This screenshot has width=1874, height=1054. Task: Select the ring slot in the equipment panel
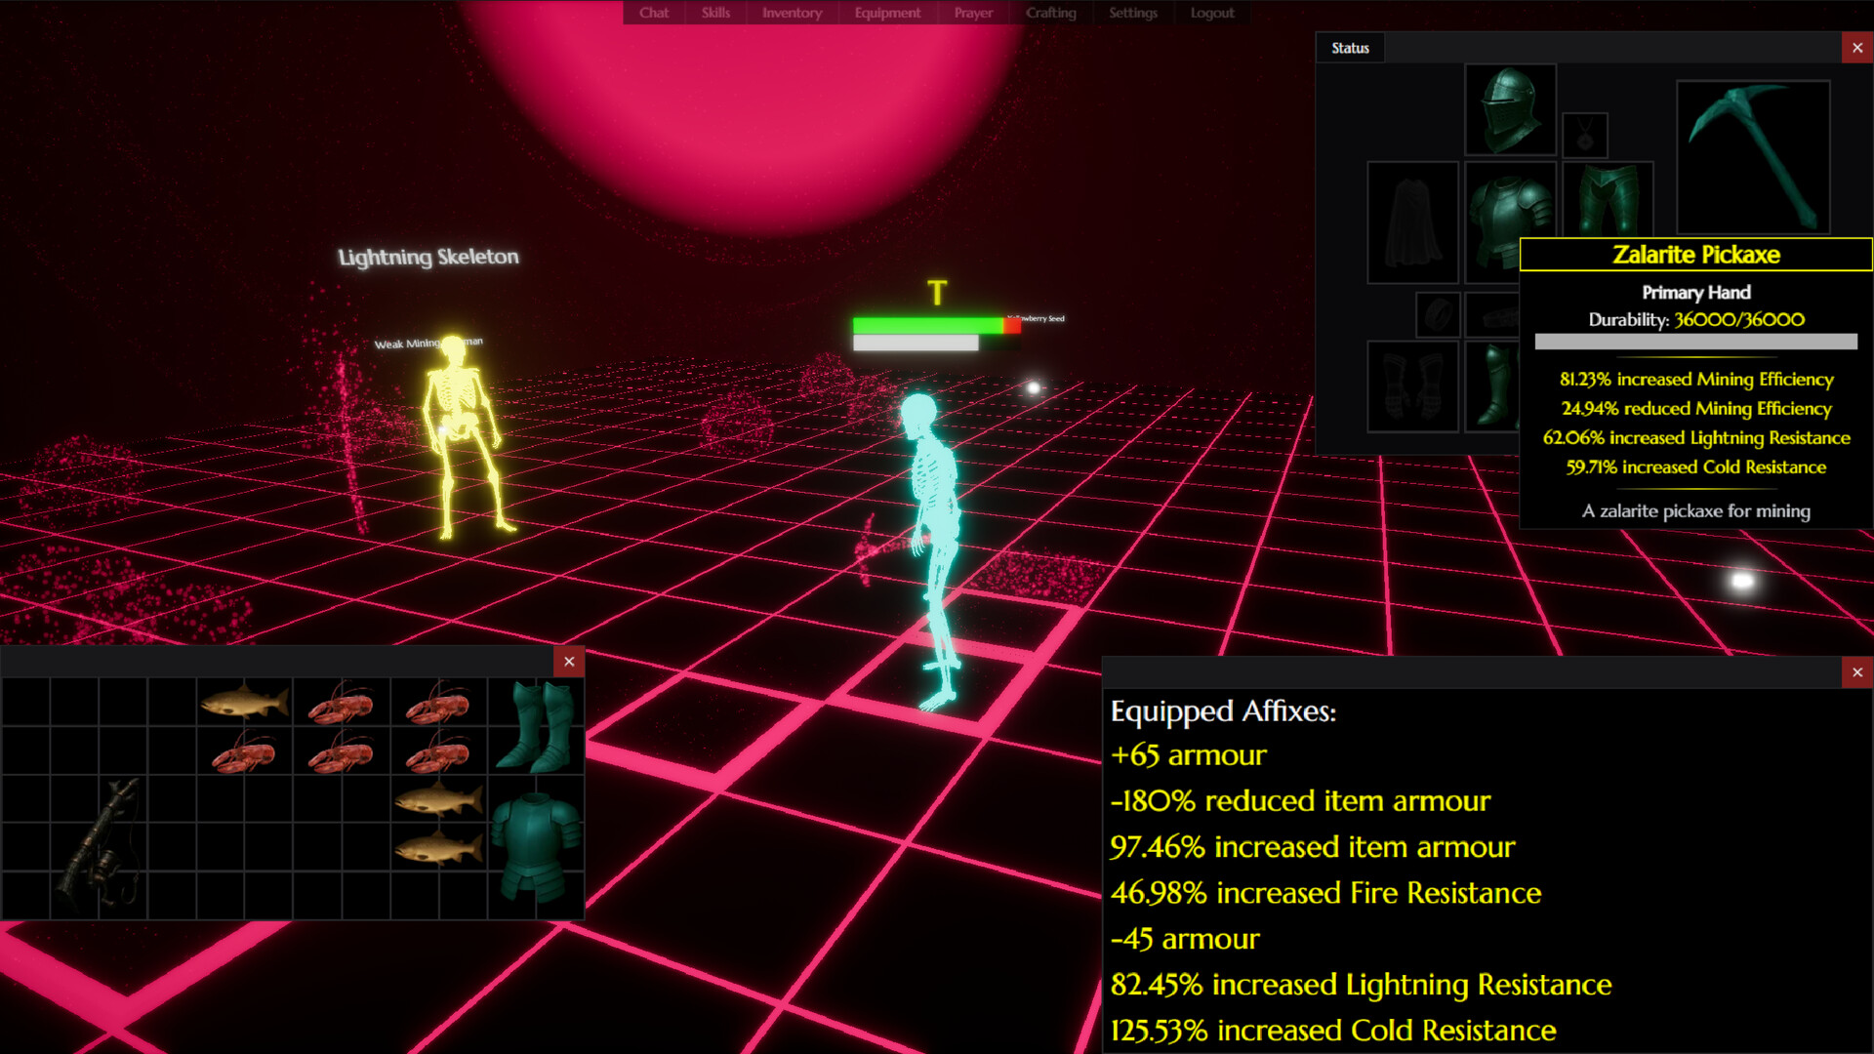tap(1437, 315)
